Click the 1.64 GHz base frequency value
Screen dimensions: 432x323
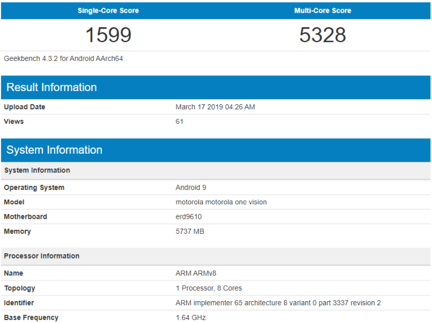pos(191,317)
